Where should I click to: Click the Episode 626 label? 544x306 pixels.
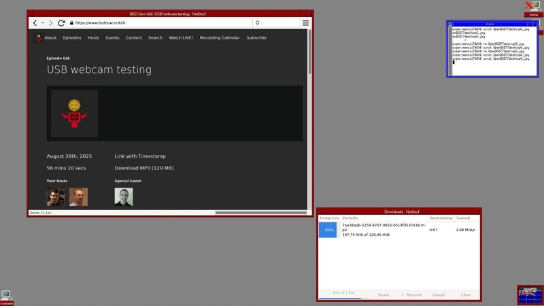coord(58,58)
